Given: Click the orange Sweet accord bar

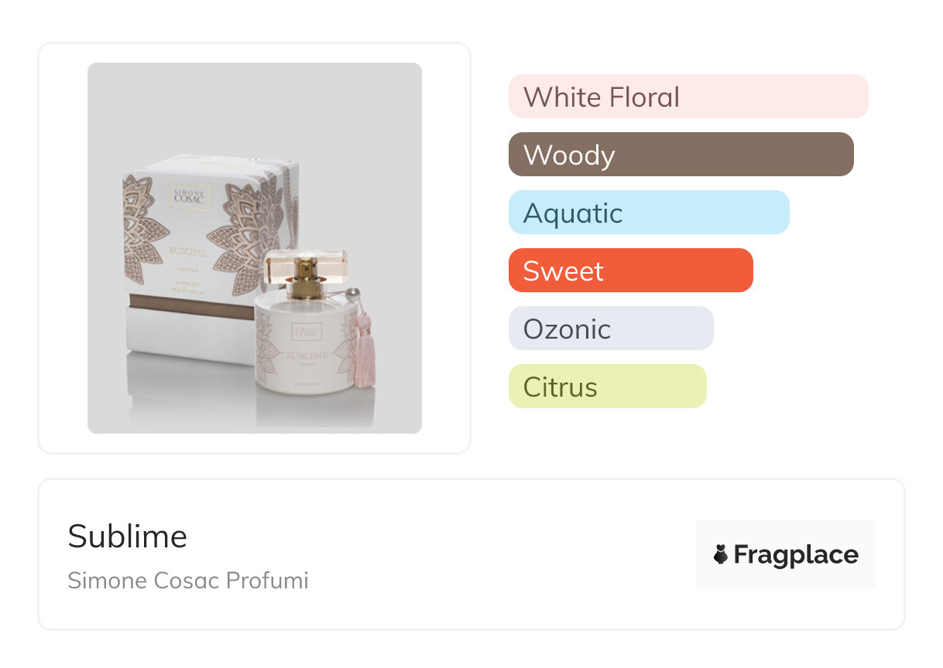Looking at the screenshot, I should (630, 271).
